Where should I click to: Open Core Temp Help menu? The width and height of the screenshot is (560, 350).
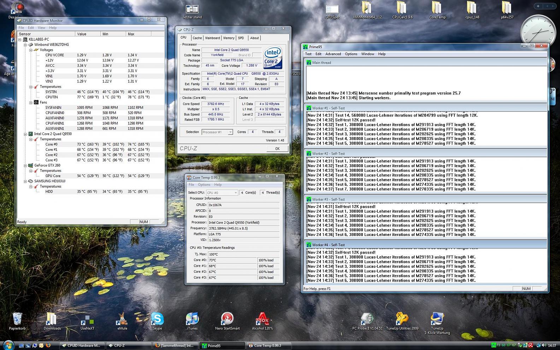point(218,185)
